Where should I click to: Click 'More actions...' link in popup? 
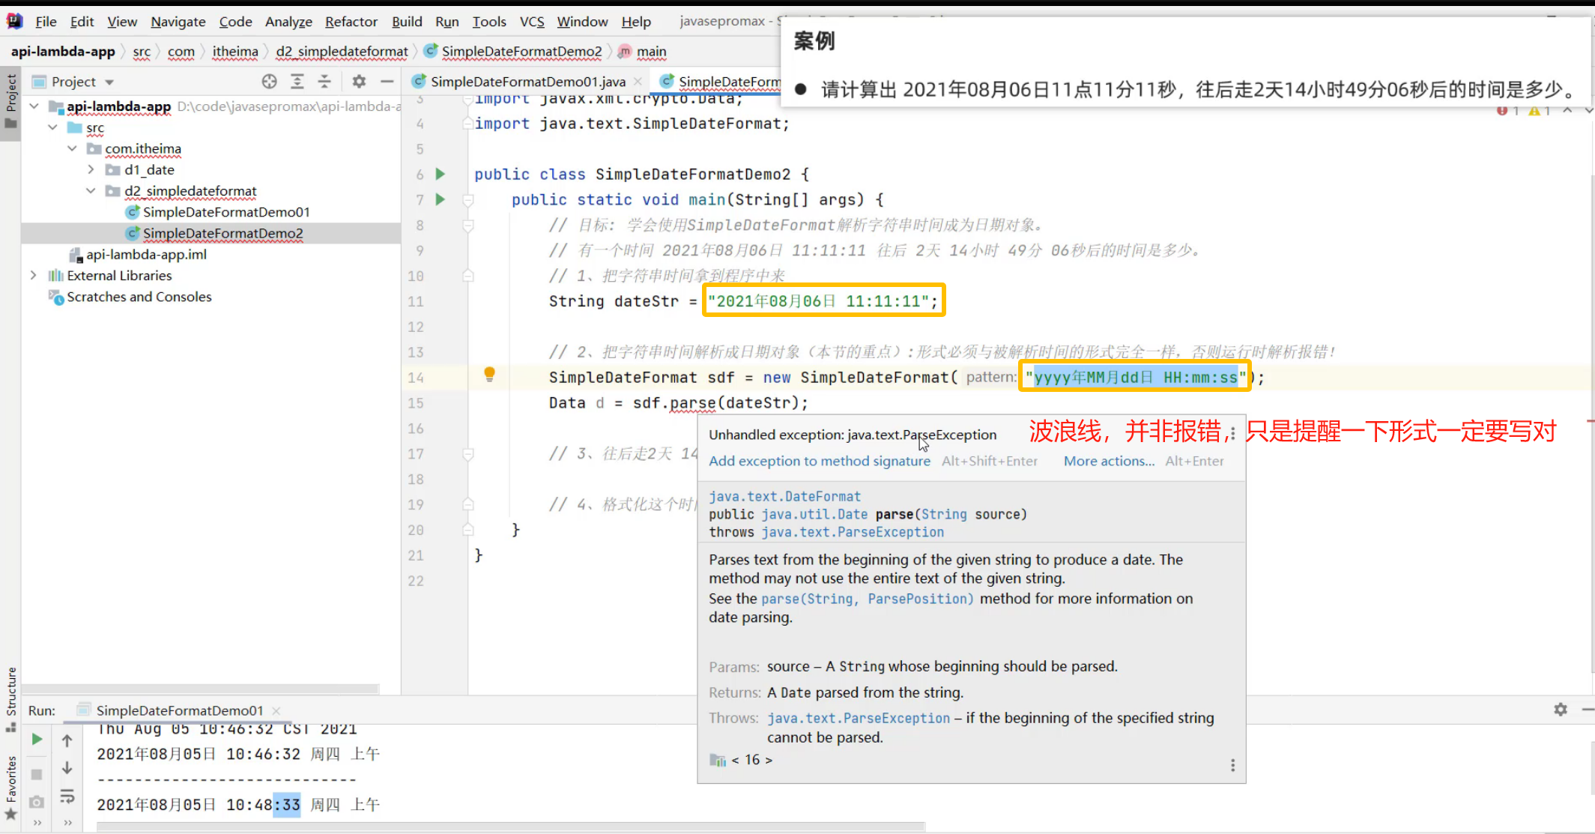click(1109, 461)
